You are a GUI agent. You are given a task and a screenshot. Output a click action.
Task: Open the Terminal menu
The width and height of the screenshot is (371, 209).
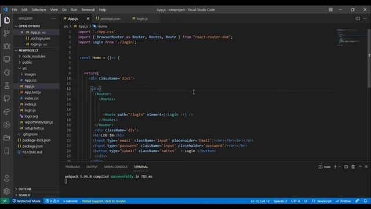(88, 10)
